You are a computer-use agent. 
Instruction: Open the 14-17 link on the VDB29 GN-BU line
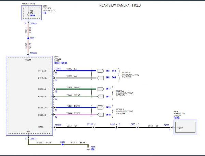[108, 89]
